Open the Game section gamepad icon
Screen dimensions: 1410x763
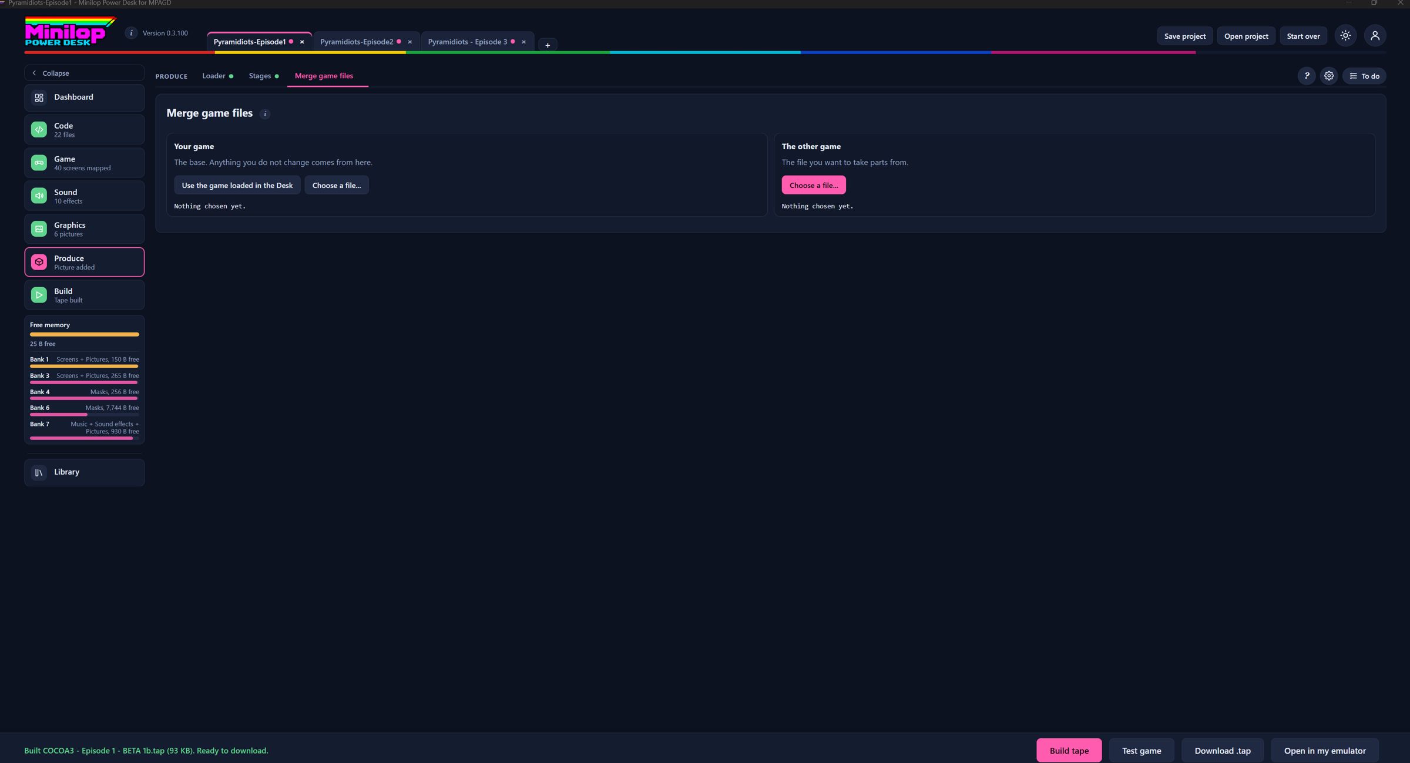click(x=39, y=163)
